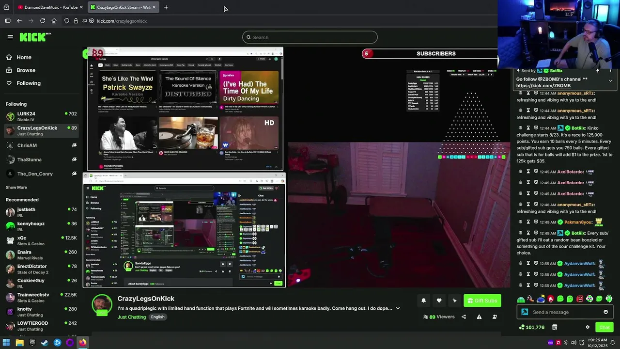
Task: Click the user filter icon beside report
Action: 495,317
